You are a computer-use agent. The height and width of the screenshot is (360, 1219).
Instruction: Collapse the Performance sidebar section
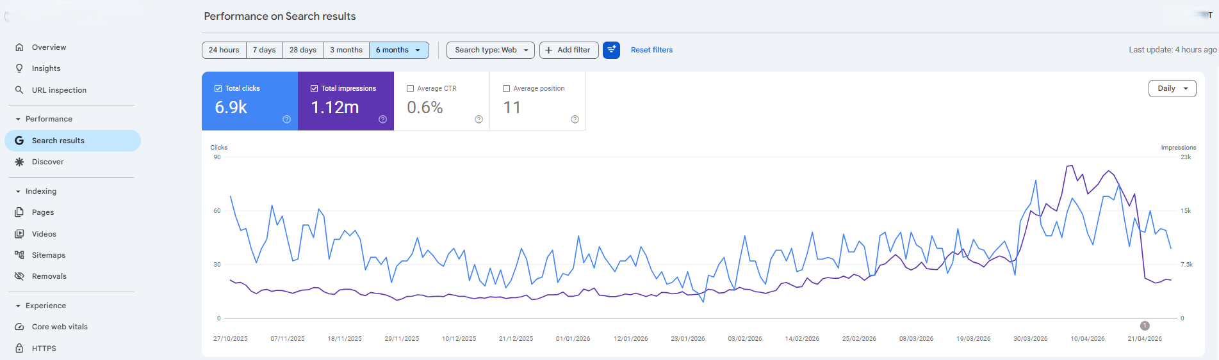coord(18,119)
